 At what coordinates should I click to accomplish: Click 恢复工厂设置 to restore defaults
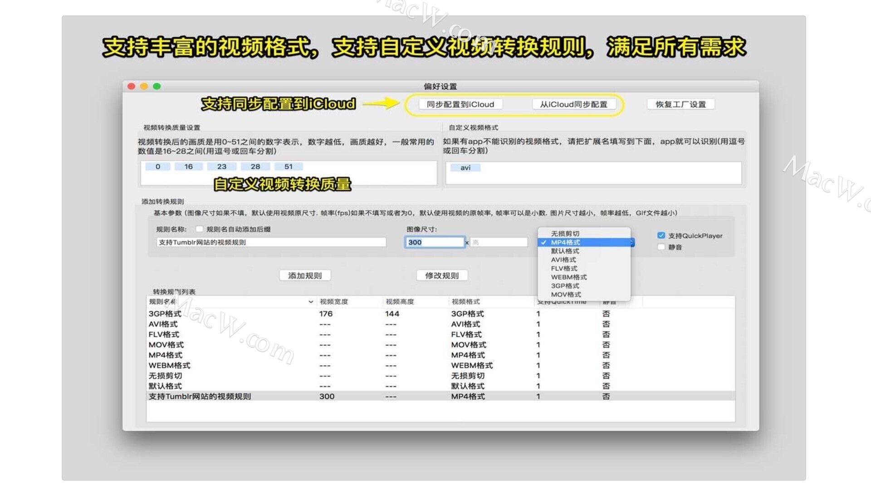coord(680,104)
